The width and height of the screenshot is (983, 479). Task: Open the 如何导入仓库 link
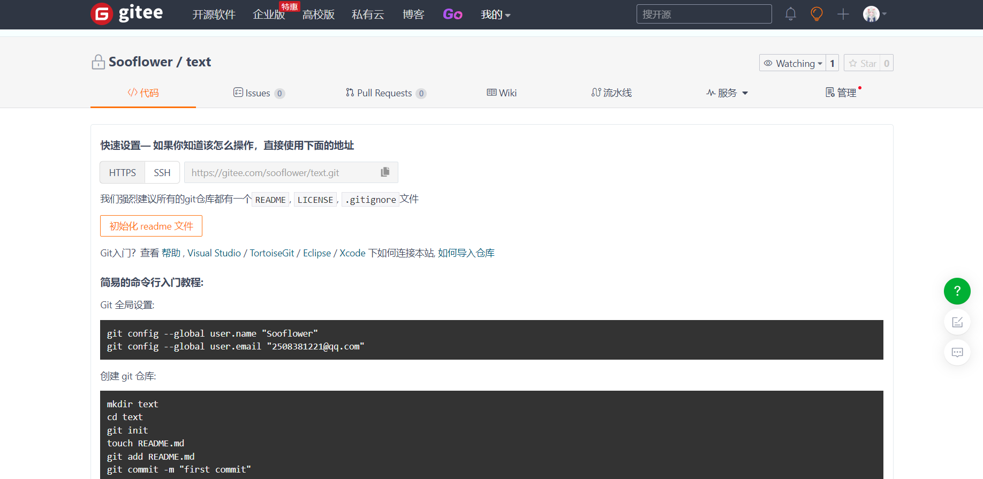[x=466, y=253]
